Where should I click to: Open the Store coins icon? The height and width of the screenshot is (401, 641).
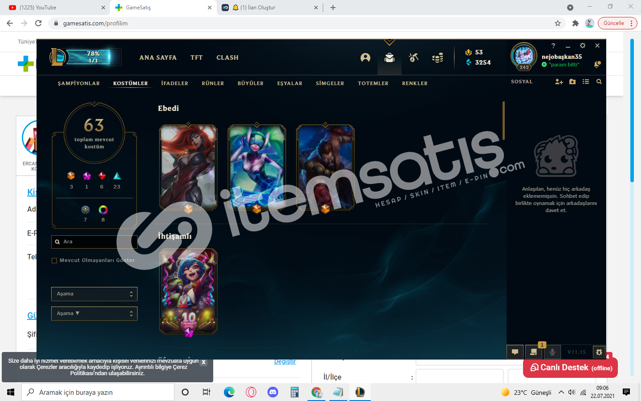click(x=438, y=57)
